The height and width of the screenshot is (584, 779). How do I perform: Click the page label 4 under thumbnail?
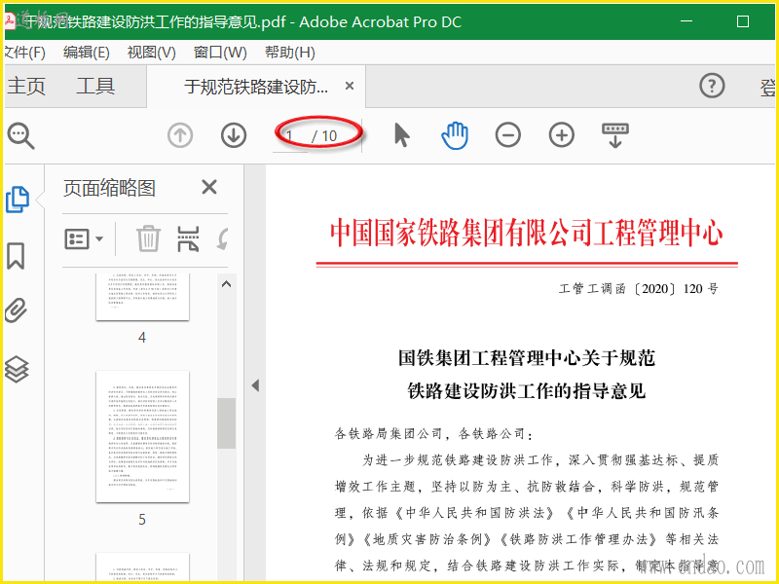coord(142,338)
